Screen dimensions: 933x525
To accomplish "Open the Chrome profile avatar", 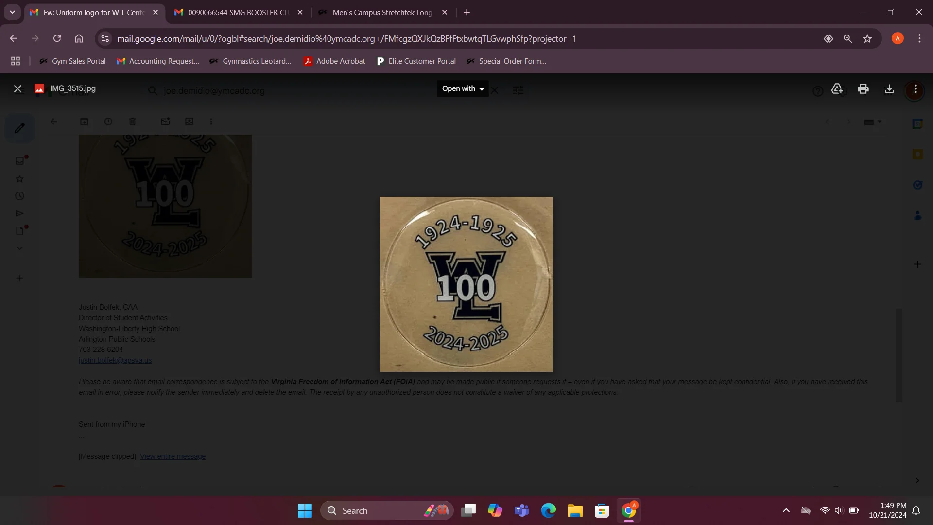I will pos(898,39).
